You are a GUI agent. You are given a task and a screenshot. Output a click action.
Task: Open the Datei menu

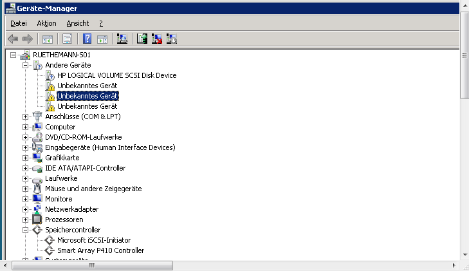19,23
